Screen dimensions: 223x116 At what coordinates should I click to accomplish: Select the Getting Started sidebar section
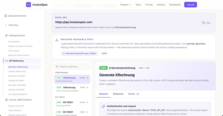click(17, 36)
